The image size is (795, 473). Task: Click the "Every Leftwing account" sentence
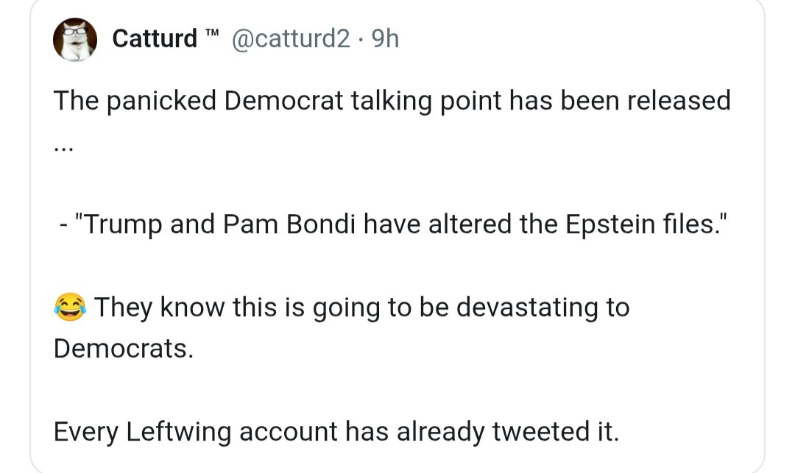(x=336, y=431)
